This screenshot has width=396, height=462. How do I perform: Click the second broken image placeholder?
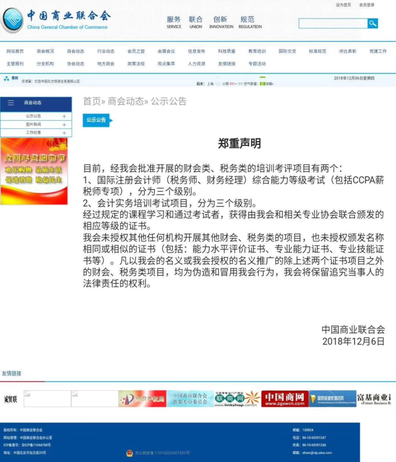pos(95,399)
